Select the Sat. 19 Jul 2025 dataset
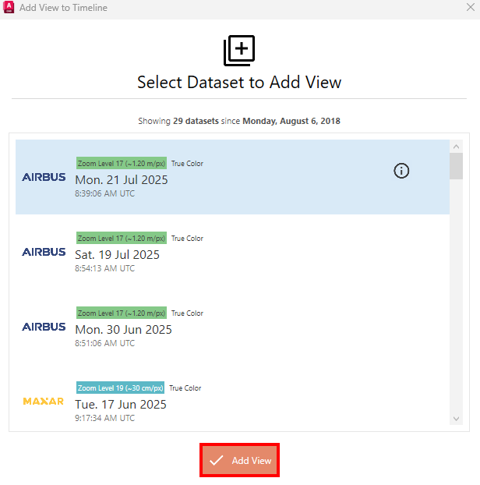This screenshot has width=480, height=485. (232, 252)
